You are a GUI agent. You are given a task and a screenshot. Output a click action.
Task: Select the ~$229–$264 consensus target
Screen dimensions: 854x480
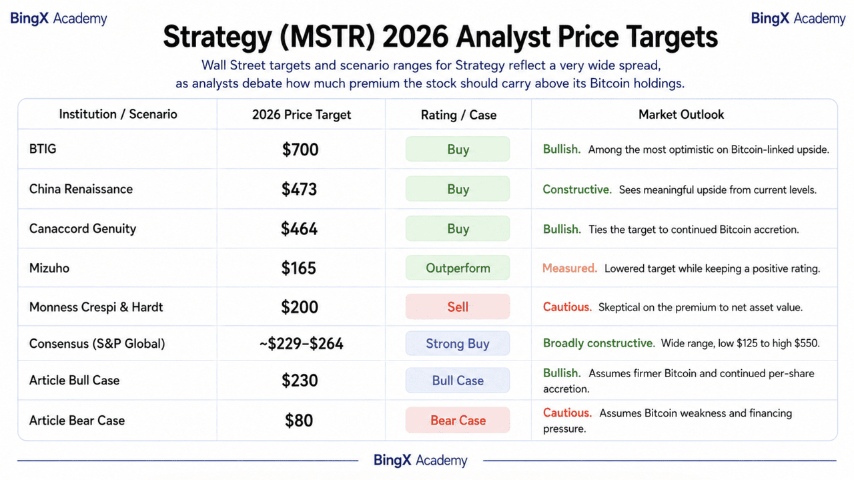pyautogui.click(x=301, y=344)
